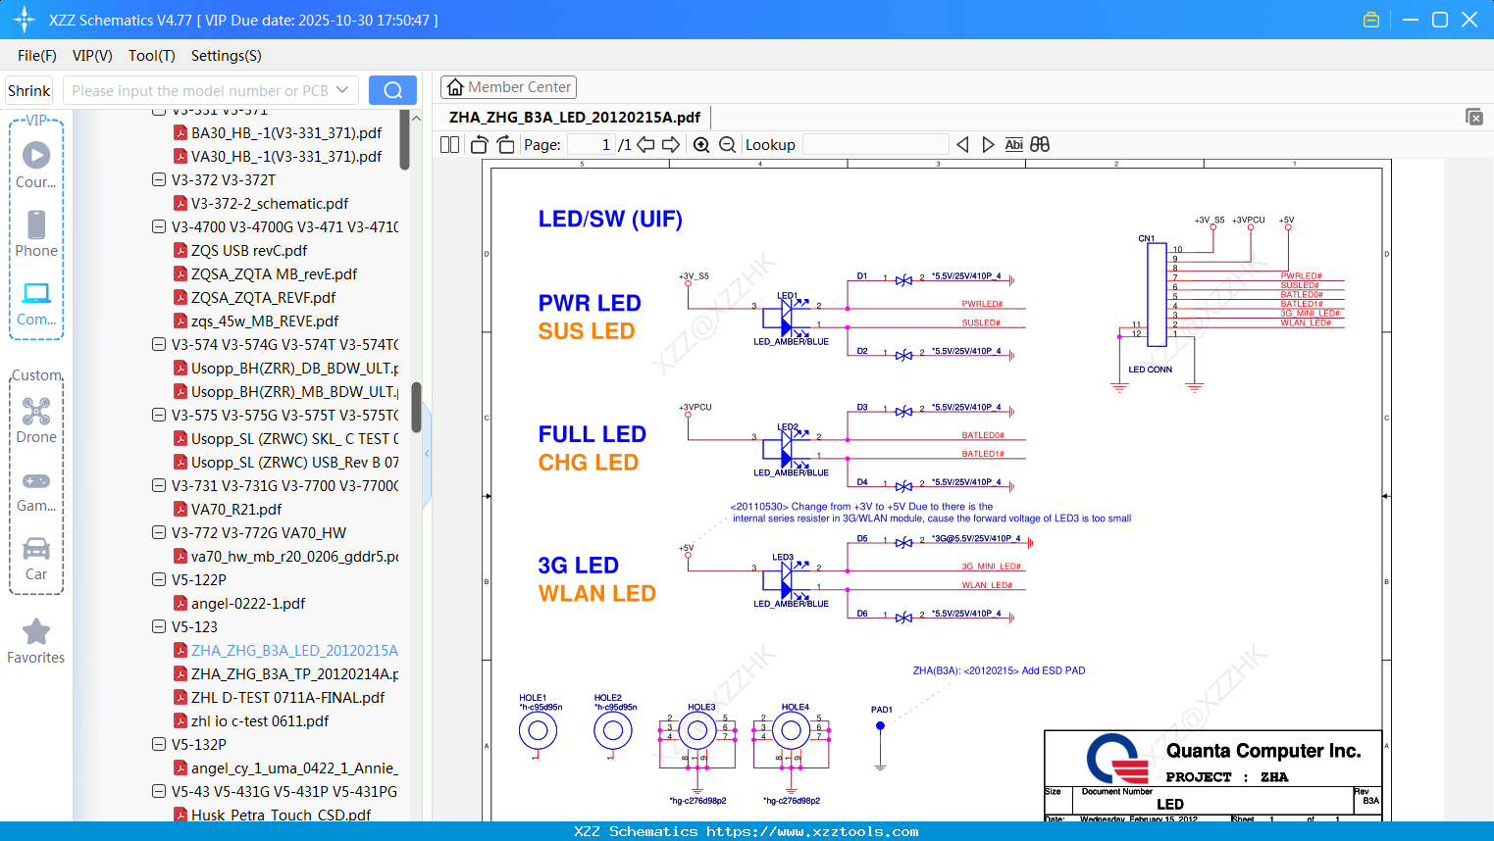
Task: Find previous lookup result
Action: 962,144
